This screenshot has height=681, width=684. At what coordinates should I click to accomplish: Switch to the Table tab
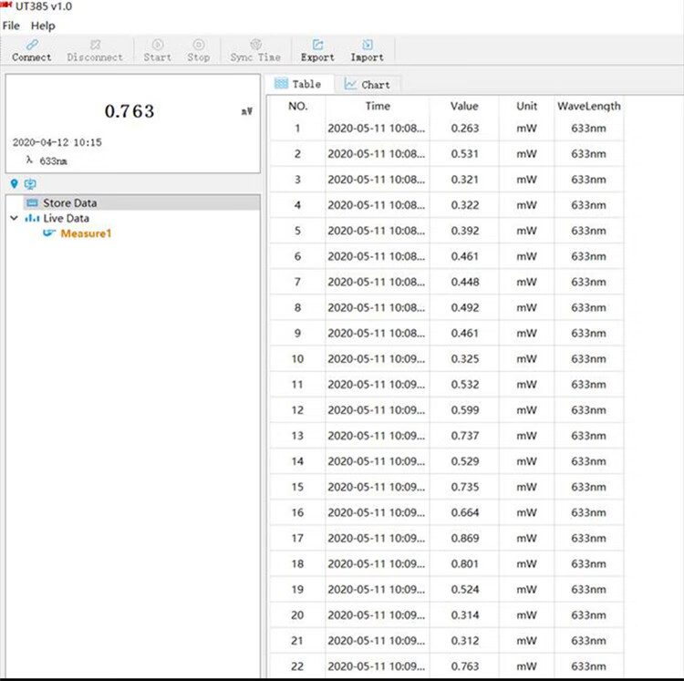(298, 84)
